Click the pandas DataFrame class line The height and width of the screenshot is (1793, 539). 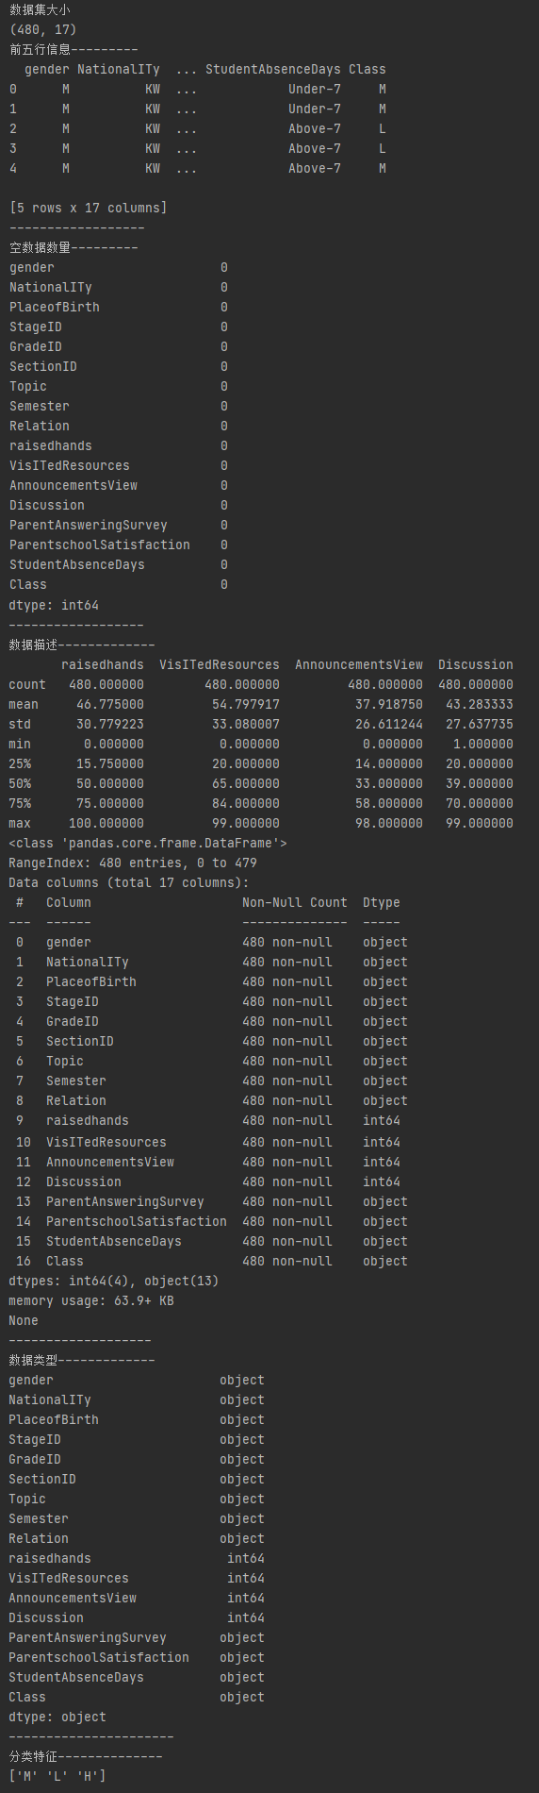[x=148, y=844]
